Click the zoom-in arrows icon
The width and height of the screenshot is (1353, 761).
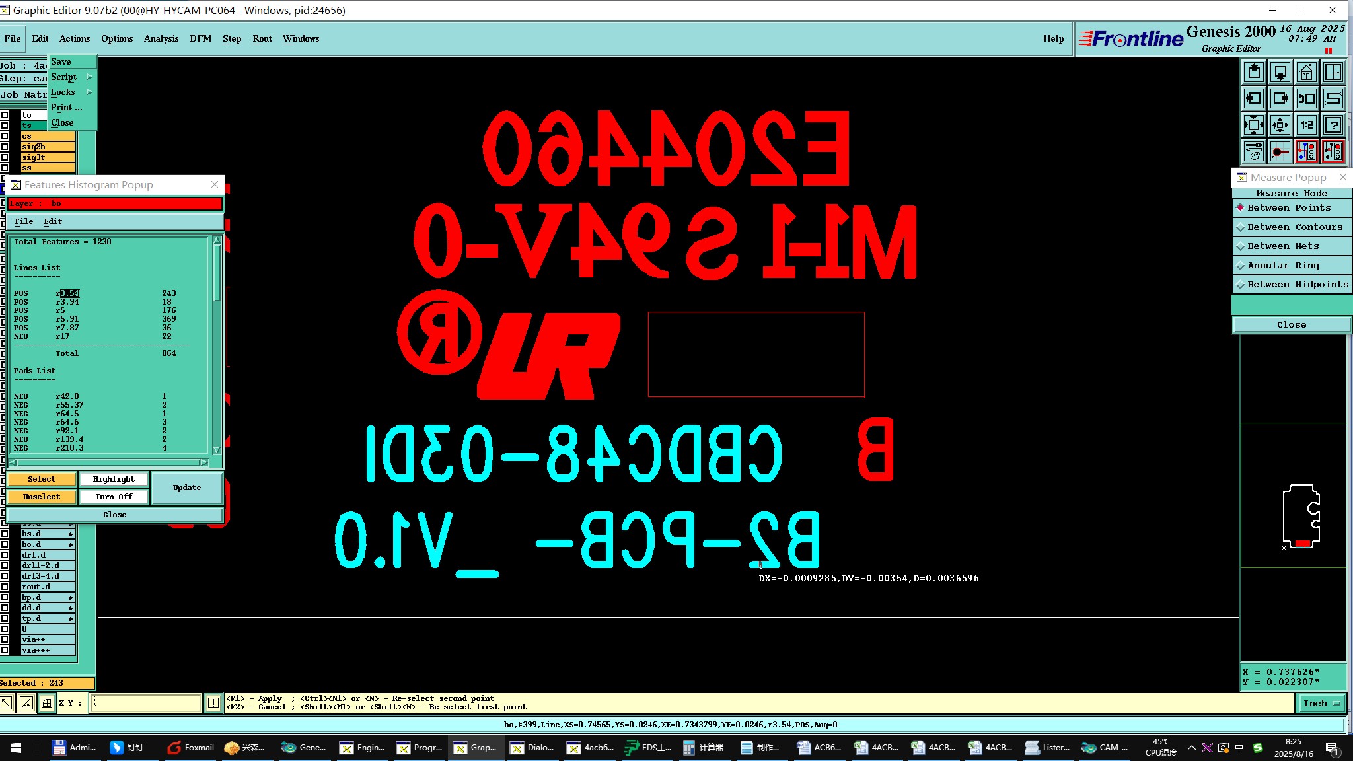pyautogui.click(x=1253, y=125)
